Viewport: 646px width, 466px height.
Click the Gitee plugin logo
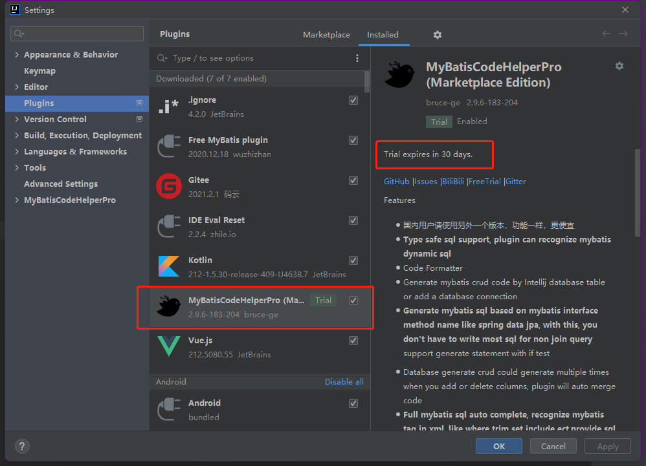coord(169,186)
